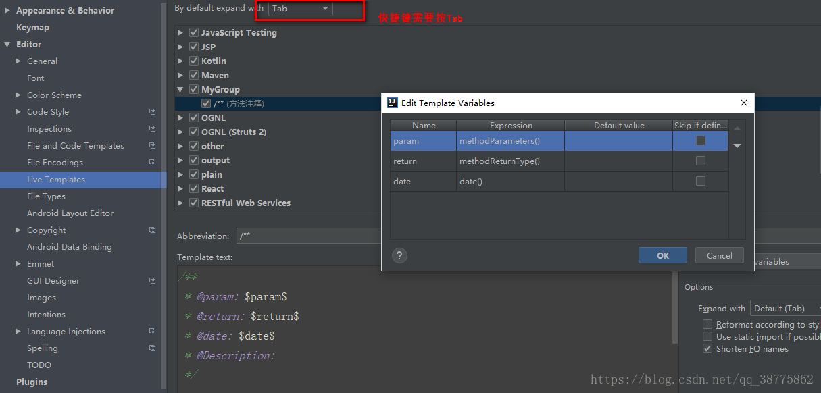Close the Edit Template Variables dialog

point(744,103)
